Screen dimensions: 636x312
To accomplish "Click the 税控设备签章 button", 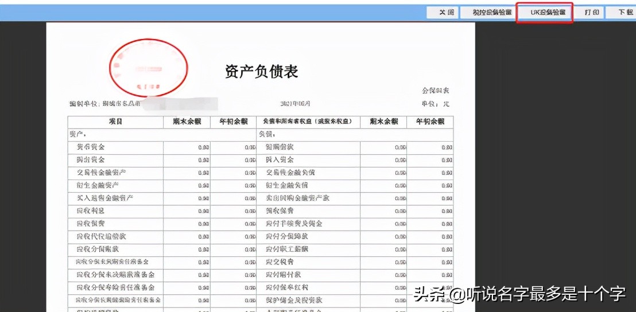I will (x=488, y=12).
